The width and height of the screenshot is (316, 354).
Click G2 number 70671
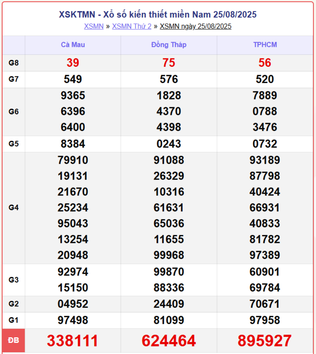[x=265, y=304]
